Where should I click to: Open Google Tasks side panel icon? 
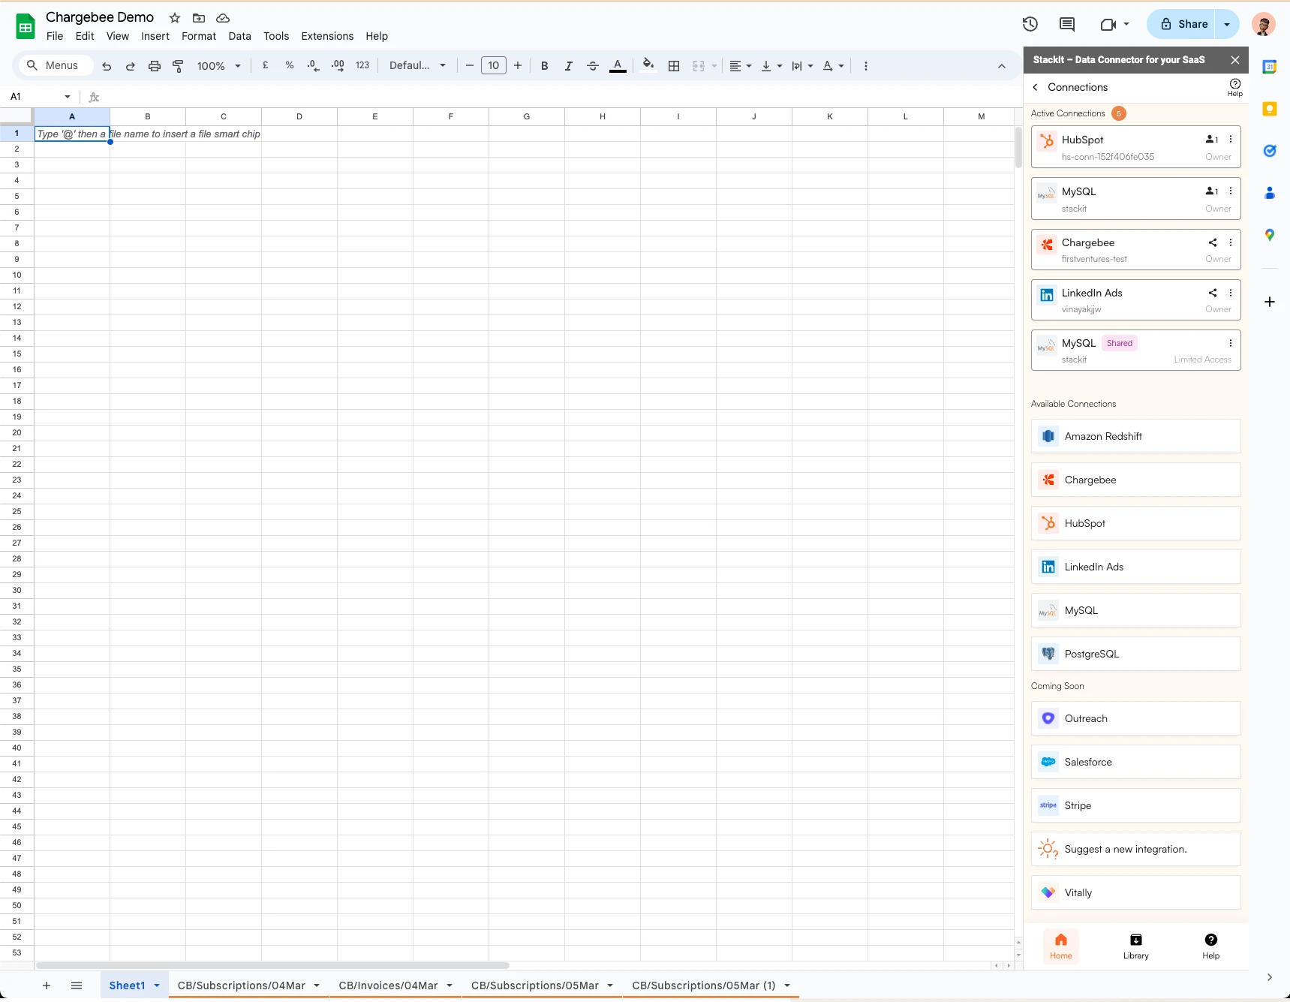[x=1270, y=151]
